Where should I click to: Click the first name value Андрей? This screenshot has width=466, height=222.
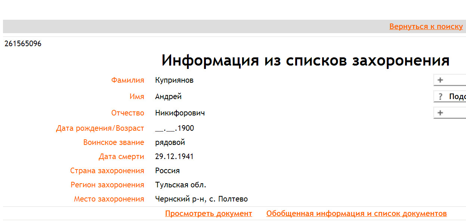click(168, 97)
